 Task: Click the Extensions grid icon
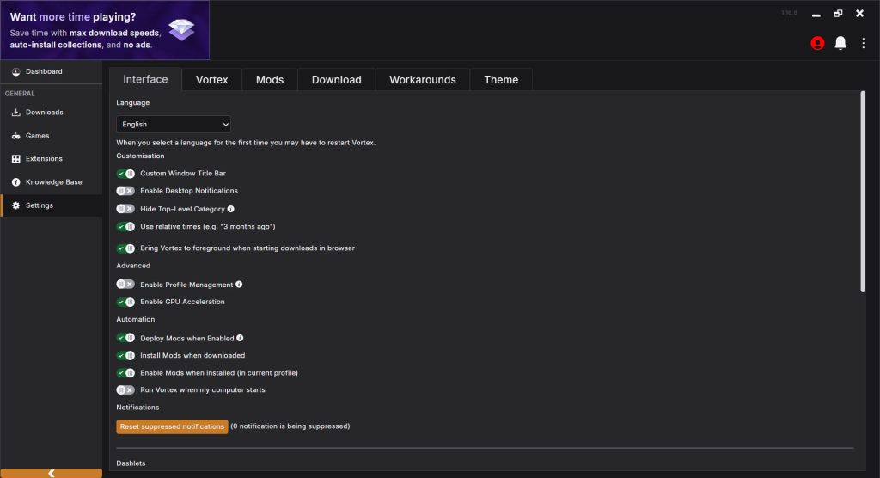click(15, 159)
